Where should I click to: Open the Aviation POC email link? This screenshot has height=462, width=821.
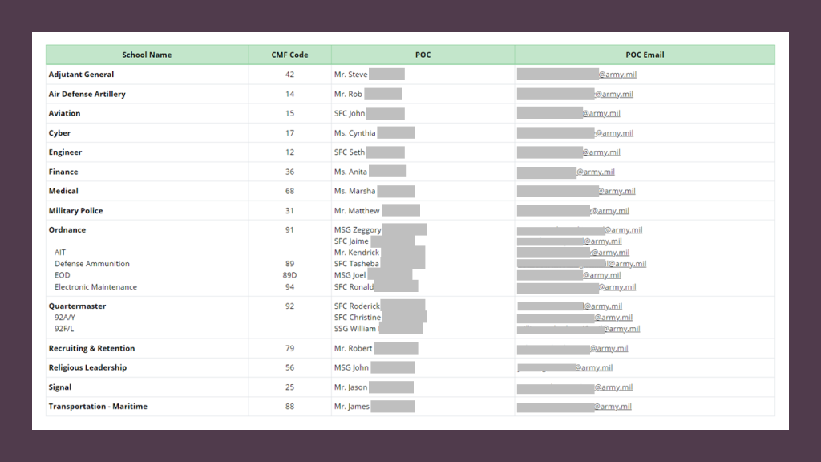(568, 114)
